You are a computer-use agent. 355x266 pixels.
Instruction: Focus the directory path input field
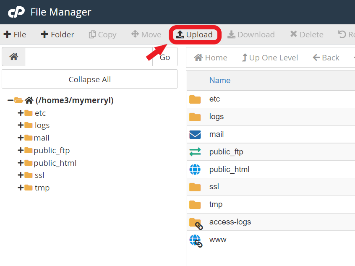click(89, 57)
